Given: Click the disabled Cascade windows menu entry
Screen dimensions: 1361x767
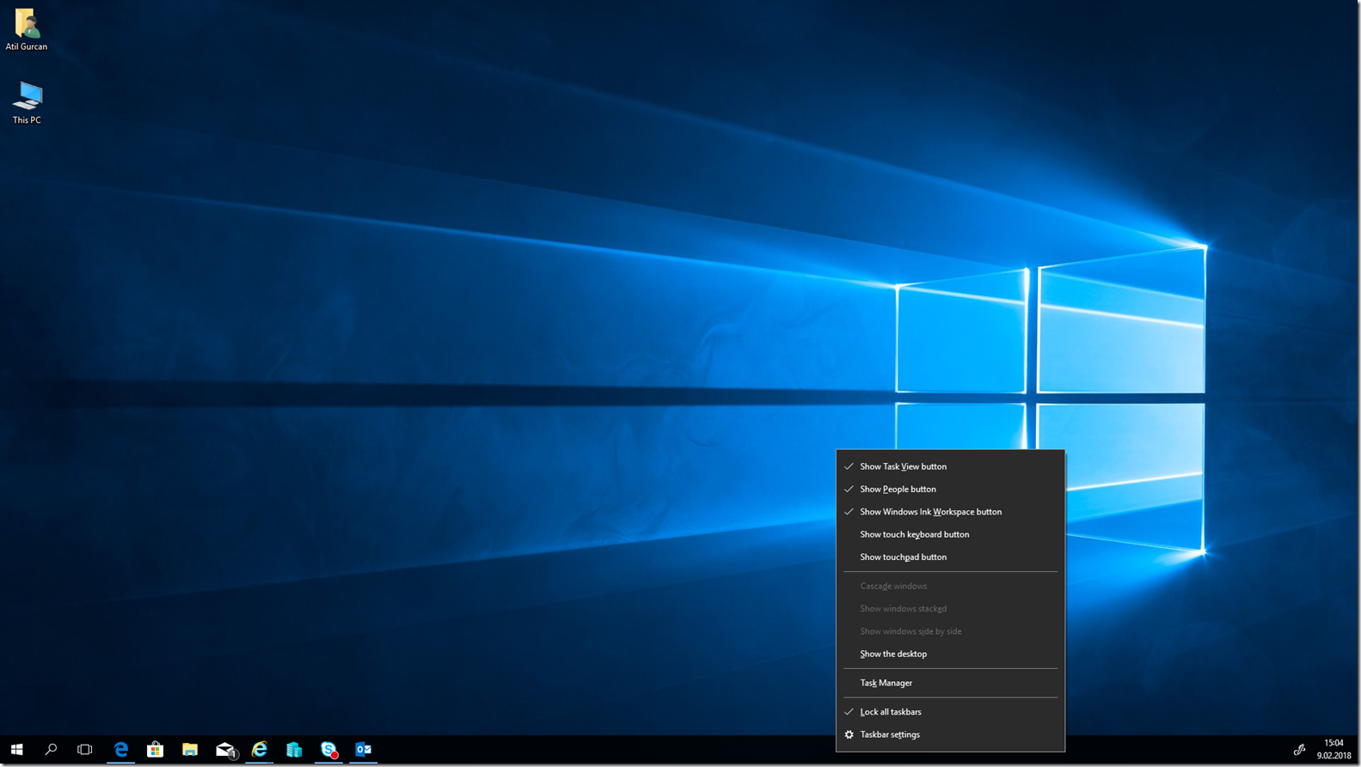Looking at the screenshot, I should (x=950, y=586).
